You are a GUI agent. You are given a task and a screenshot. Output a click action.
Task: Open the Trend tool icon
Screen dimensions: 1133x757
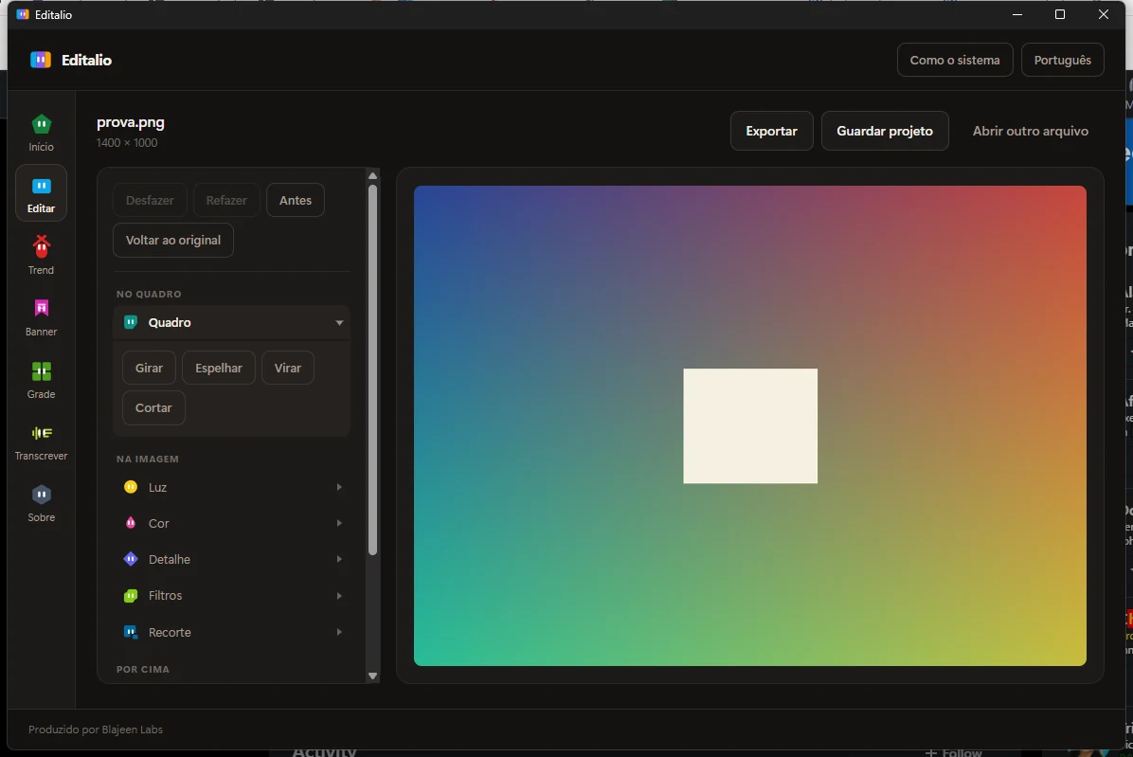pos(41,248)
